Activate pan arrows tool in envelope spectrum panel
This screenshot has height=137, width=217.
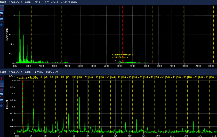[x=2, y=106]
